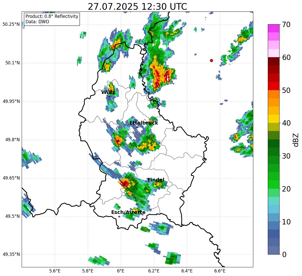The height and width of the screenshot is (276, 302).
Task: Click the Wiltz city label
Action: coord(108,92)
